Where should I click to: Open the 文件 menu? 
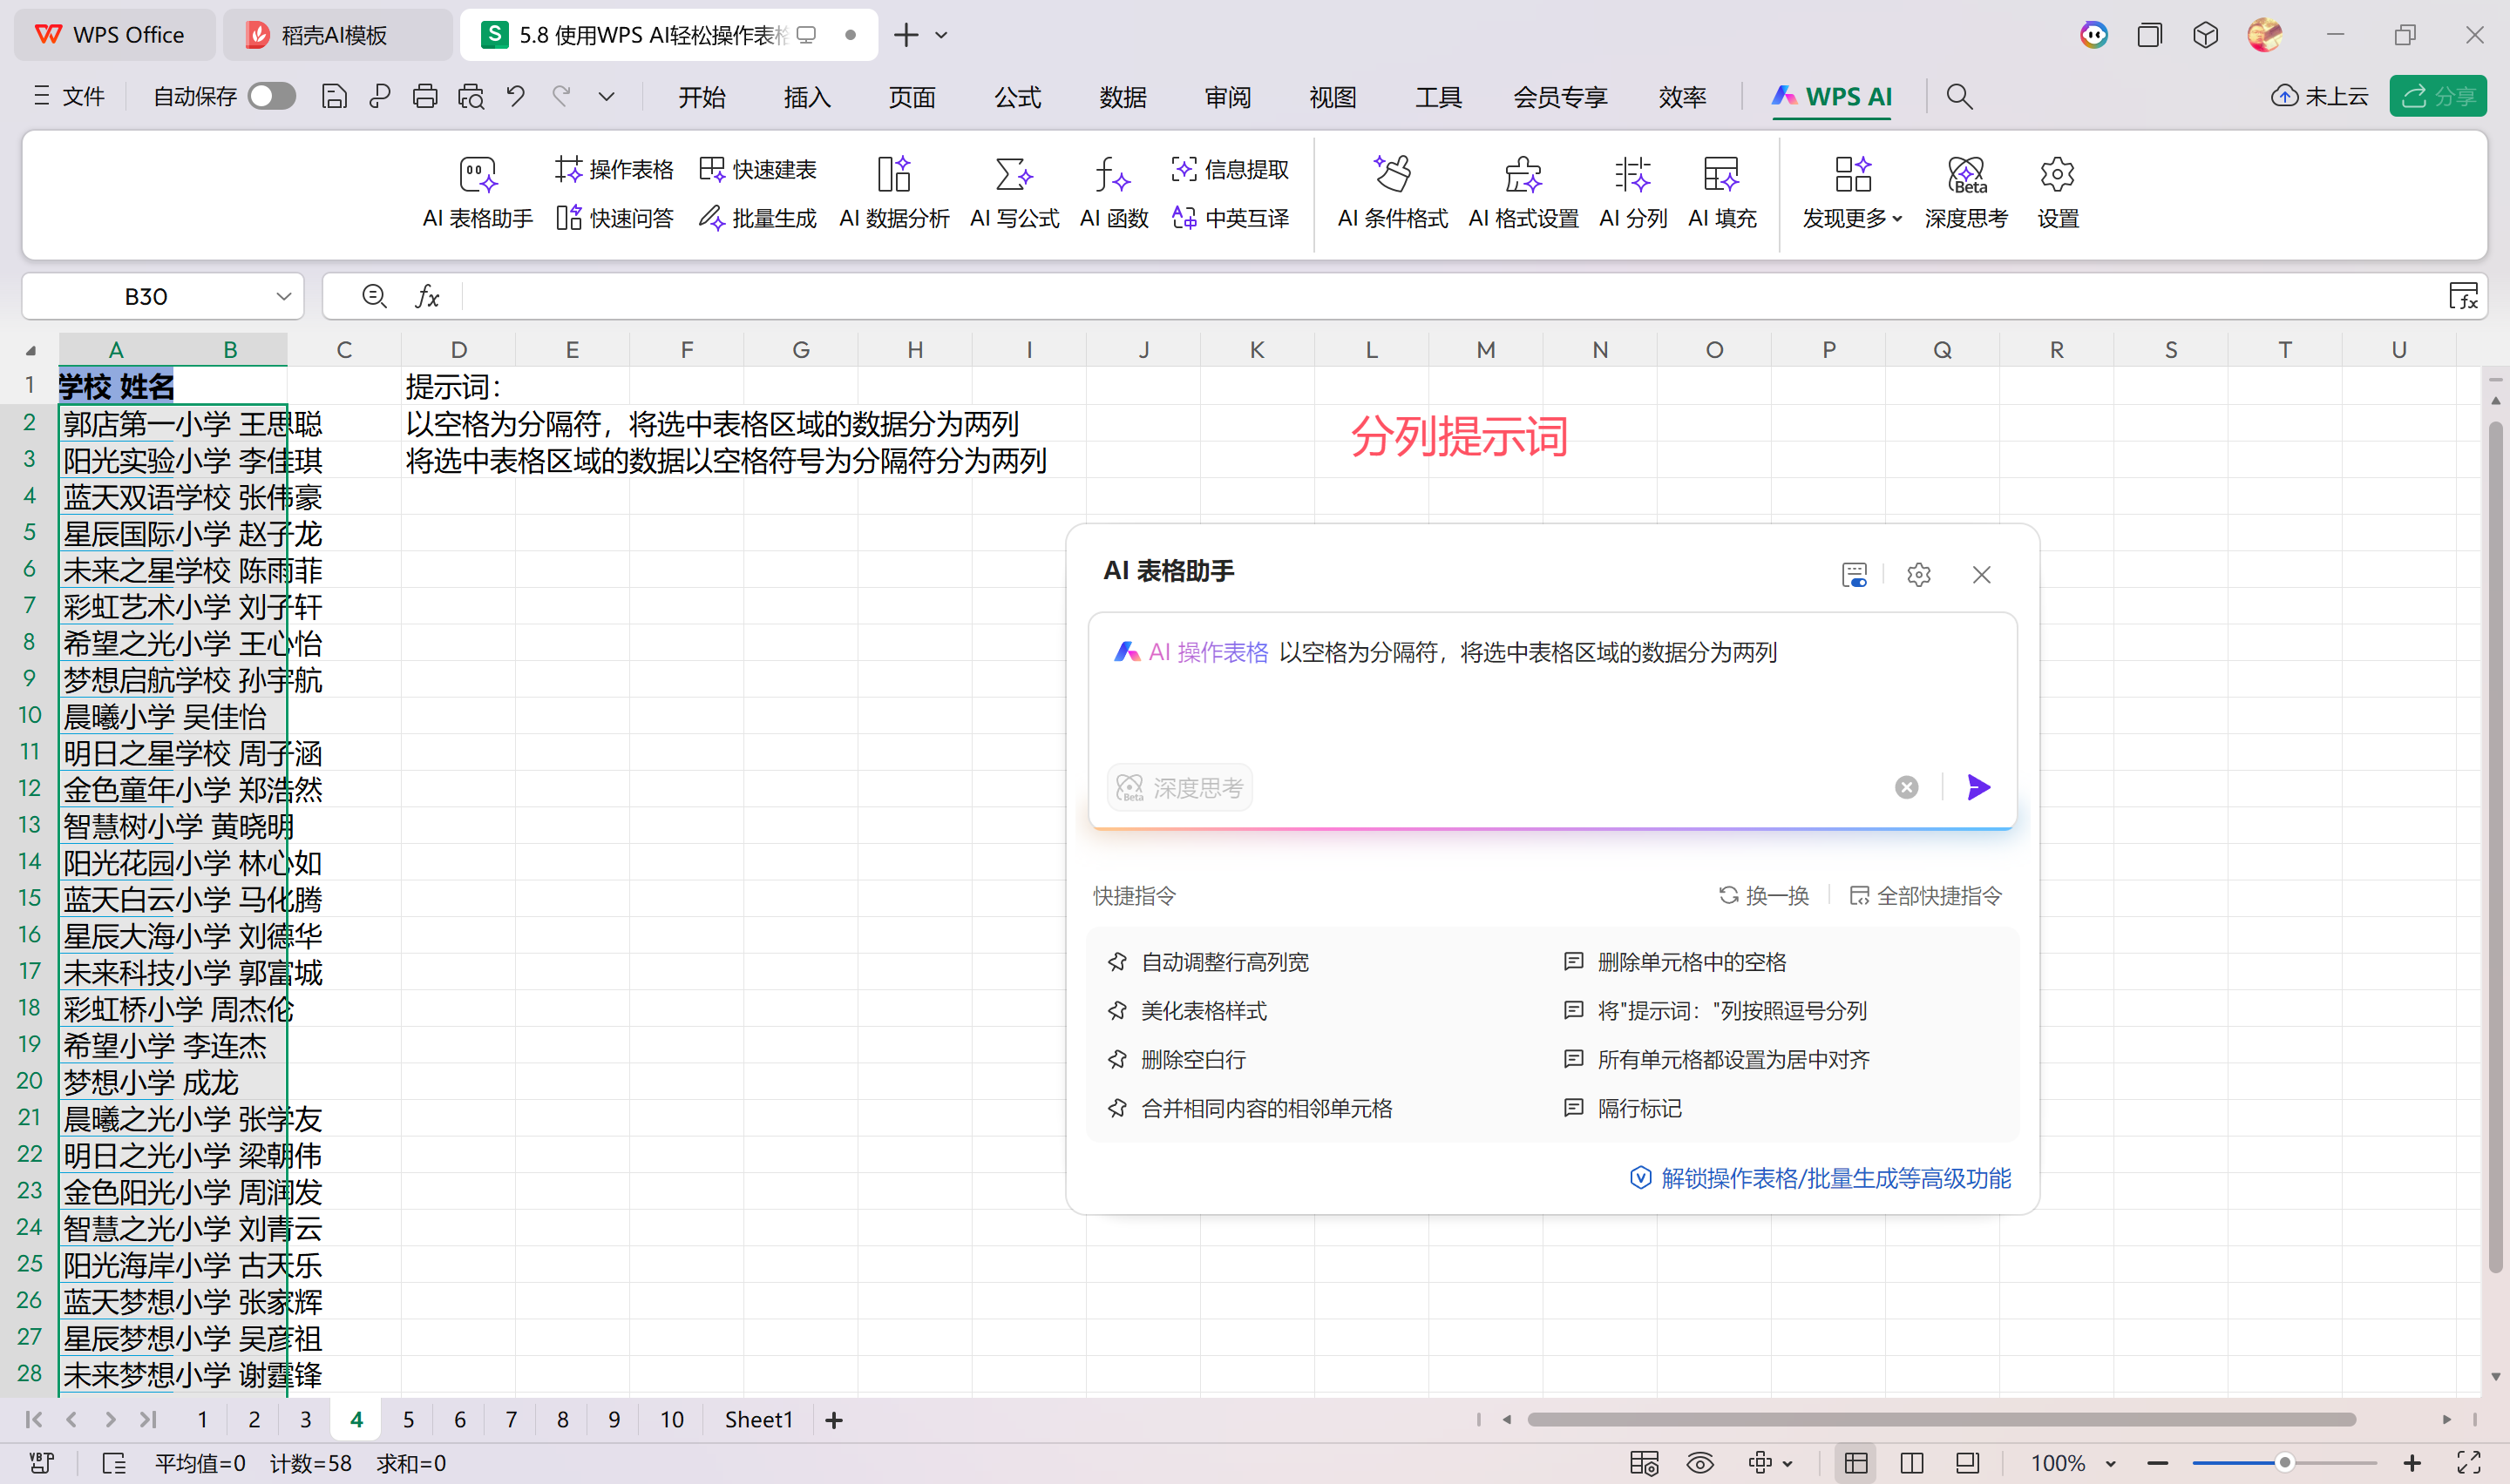(x=69, y=96)
